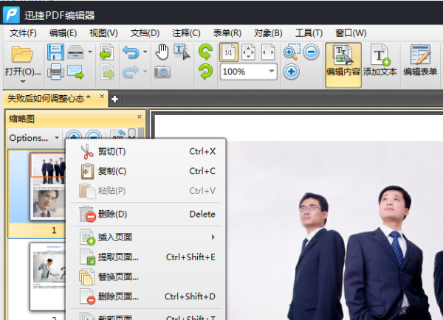This screenshot has height=320, width=443.
Task: Click the scanner icon
Action: [x=75, y=52]
